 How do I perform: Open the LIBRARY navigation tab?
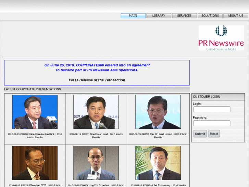point(159,15)
